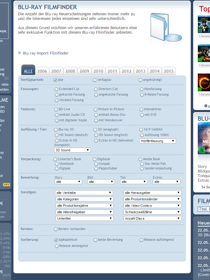
Task: Switch to the 2012 year tab
Action: point(127,71)
